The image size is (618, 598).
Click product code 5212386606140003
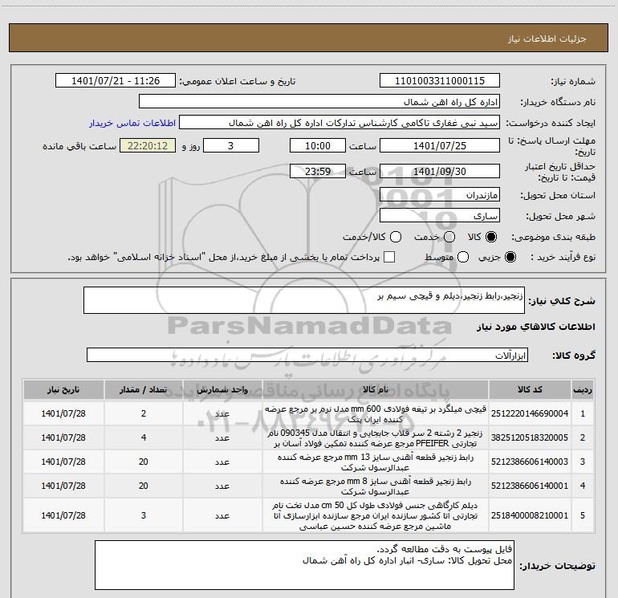pyautogui.click(x=530, y=462)
